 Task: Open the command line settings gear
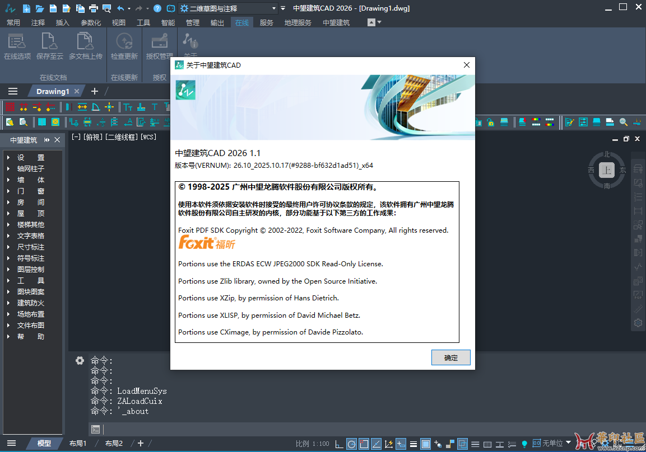(x=80, y=360)
